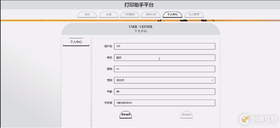This screenshot has width=280, height=128.
Task: Click the 年龄 field showing 36
Action: [165, 92]
